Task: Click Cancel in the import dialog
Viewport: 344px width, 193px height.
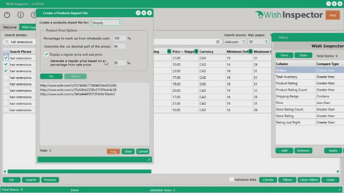Action: (143, 152)
